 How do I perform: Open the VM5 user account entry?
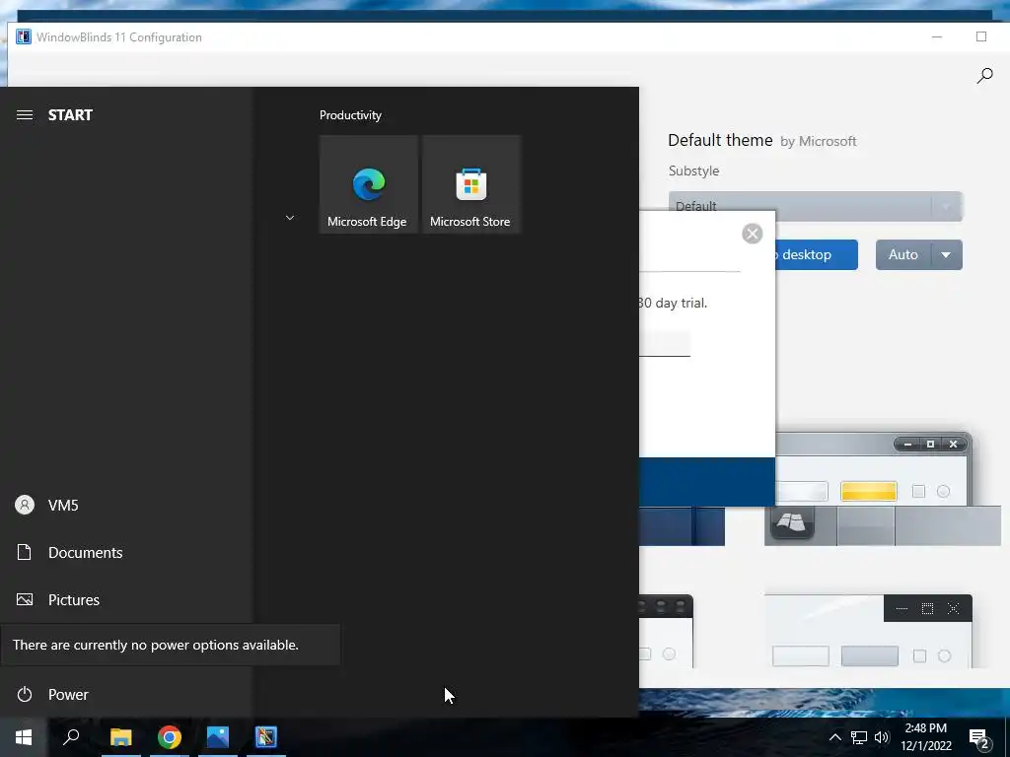[x=126, y=505]
